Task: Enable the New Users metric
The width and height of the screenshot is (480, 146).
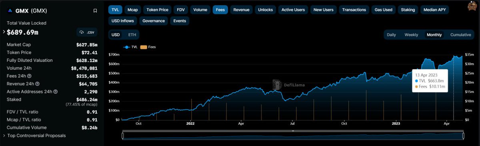Action: (x=324, y=10)
